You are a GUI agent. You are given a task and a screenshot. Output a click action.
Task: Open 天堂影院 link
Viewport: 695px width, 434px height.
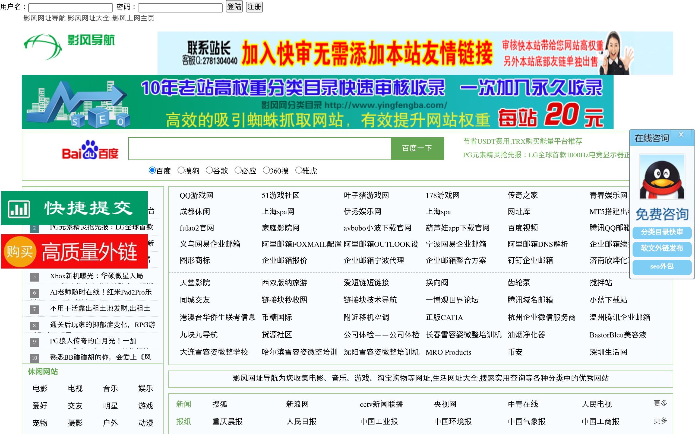coord(195,283)
